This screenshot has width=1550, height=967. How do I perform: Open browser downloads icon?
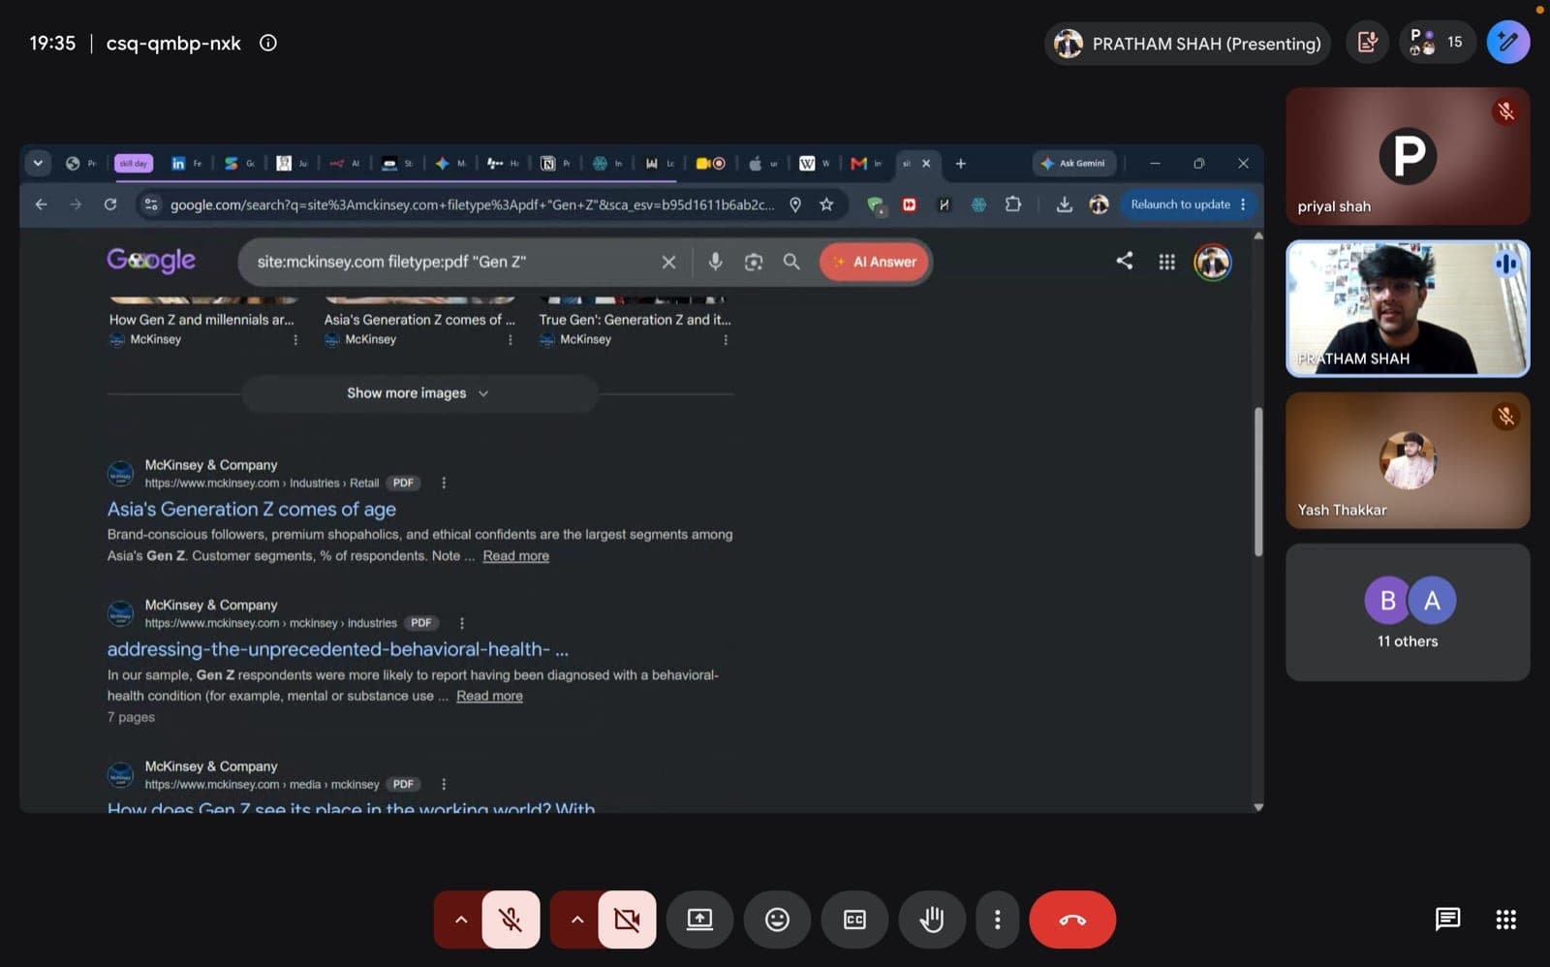coord(1064,204)
